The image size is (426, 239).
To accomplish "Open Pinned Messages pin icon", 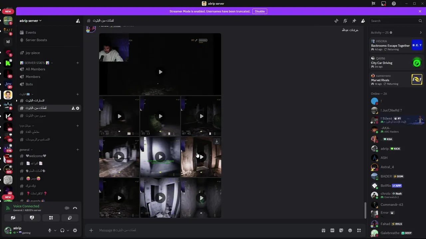I will [x=354, y=21].
